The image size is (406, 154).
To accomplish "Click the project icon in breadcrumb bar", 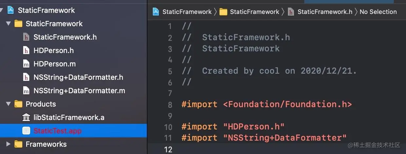I will coord(156,12).
